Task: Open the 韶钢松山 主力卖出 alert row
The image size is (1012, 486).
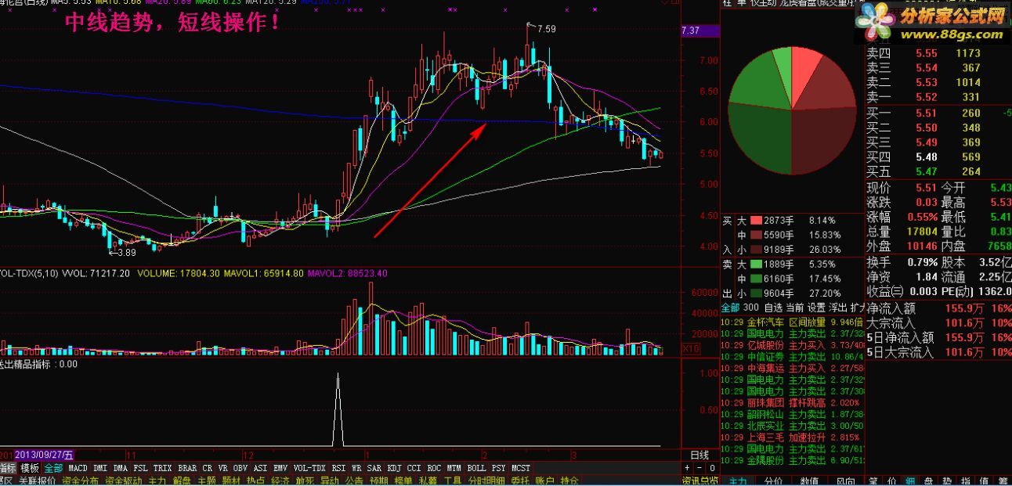Action: (x=792, y=414)
